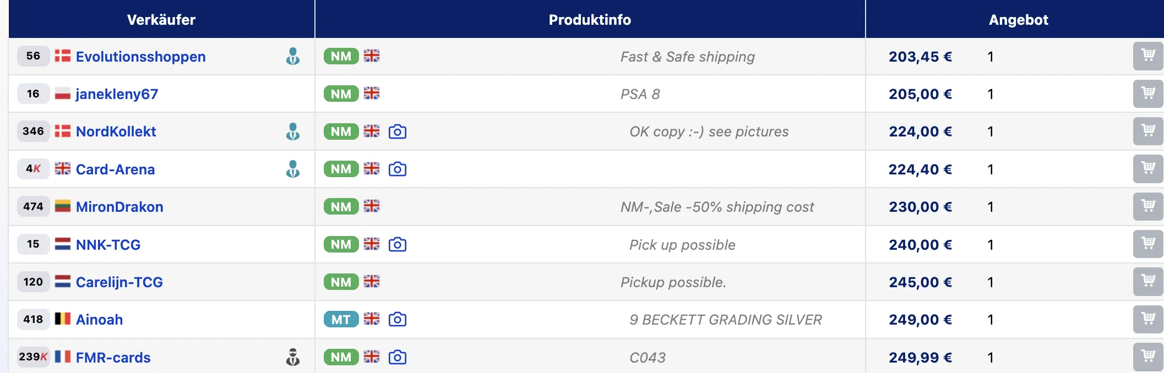This screenshot has width=1164, height=373.
Task: View Card-Arena's card photo via camera icon
Action: [x=398, y=169]
